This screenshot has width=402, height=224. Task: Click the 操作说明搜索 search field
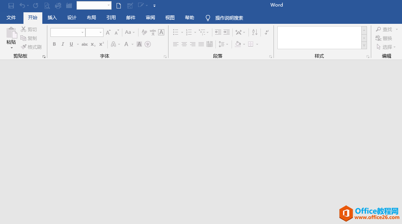tap(229, 18)
